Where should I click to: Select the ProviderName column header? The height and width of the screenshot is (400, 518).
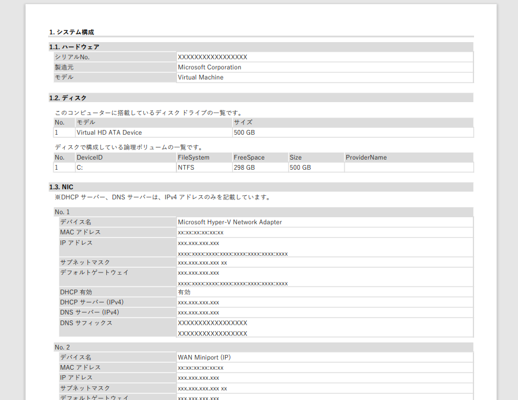pos(362,157)
